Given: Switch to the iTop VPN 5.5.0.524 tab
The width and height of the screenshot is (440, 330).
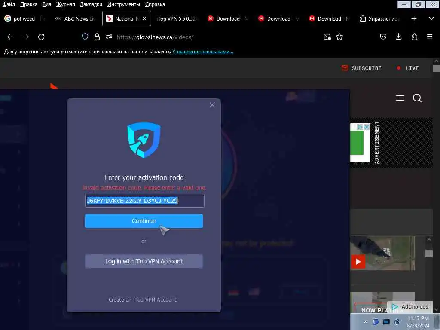Looking at the screenshot, I should tap(177, 19).
